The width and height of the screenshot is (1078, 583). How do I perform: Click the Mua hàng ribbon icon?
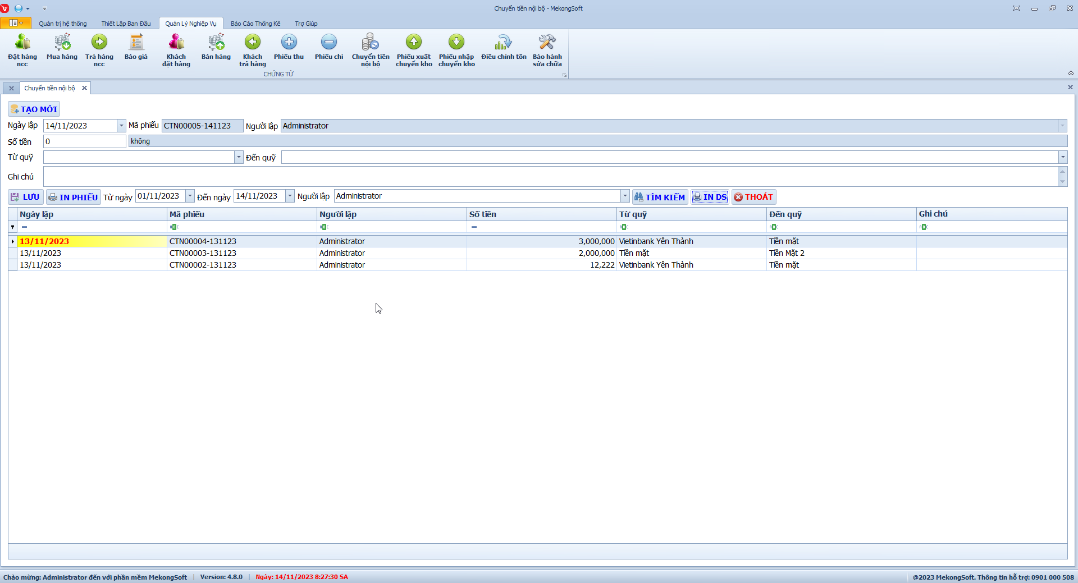click(x=62, y=47)
